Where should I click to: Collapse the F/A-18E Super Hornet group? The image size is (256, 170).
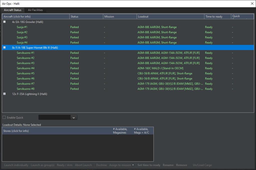4,48
